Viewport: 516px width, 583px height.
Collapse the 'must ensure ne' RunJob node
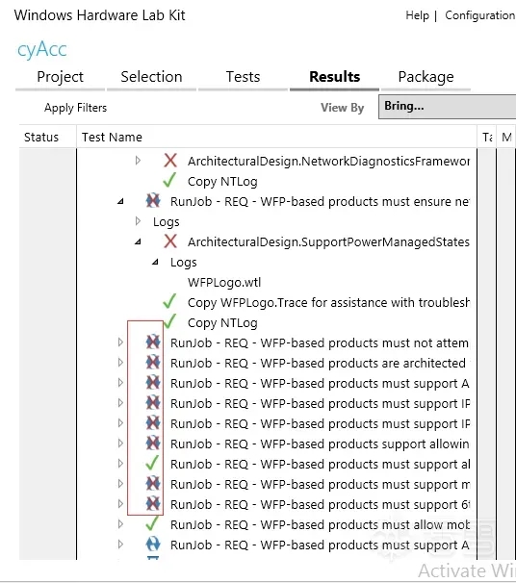coord(120,201)
